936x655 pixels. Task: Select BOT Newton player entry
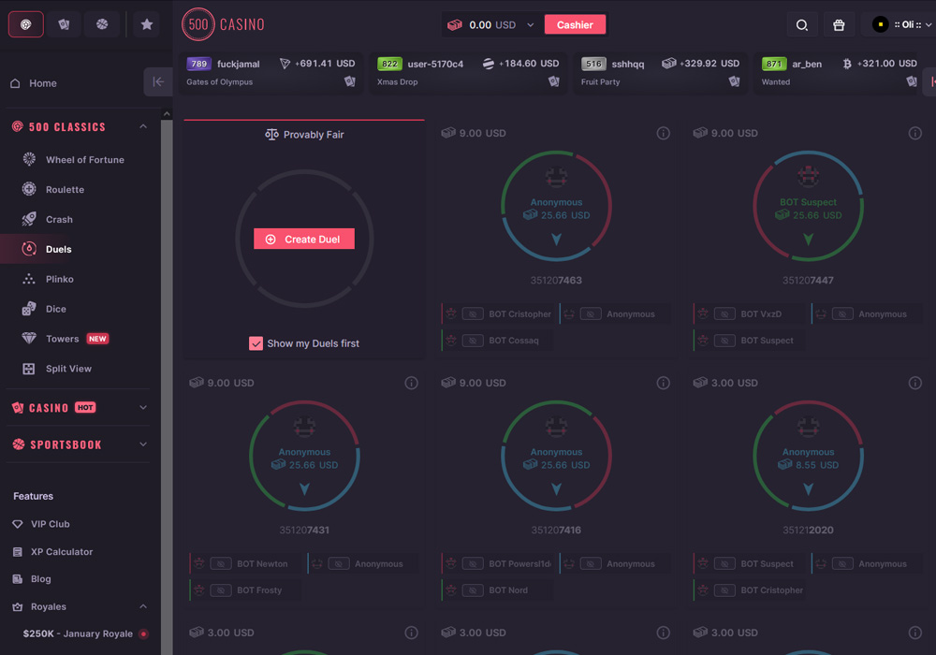pos(245,563)
